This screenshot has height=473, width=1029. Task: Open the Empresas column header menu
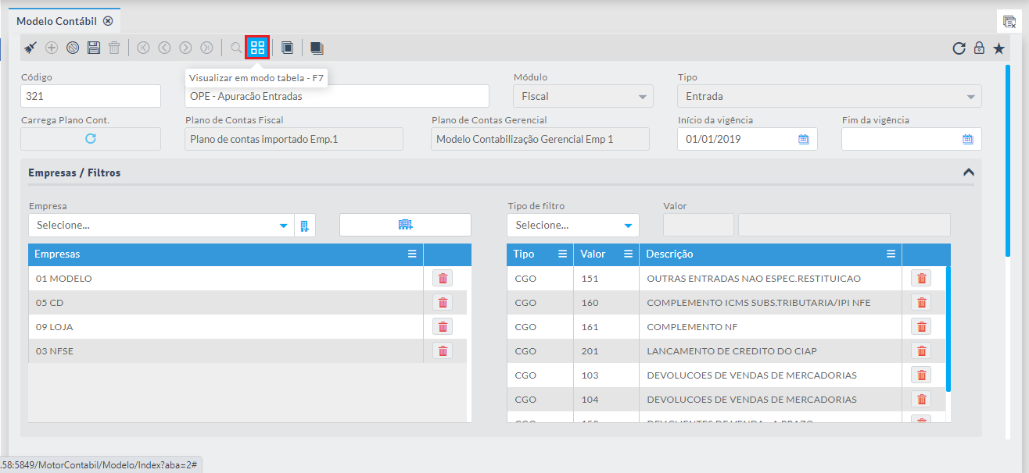[x=412, y=254]
